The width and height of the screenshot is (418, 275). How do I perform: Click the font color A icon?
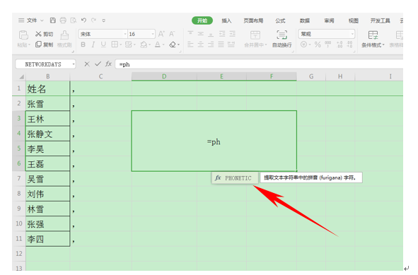pos(158,45)
